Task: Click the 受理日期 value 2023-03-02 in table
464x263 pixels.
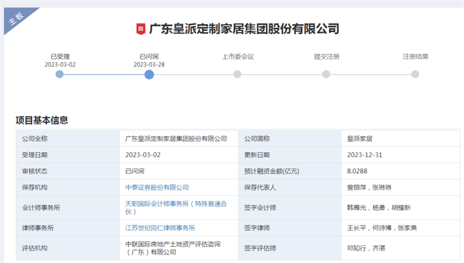Action: tap(143, 155)
